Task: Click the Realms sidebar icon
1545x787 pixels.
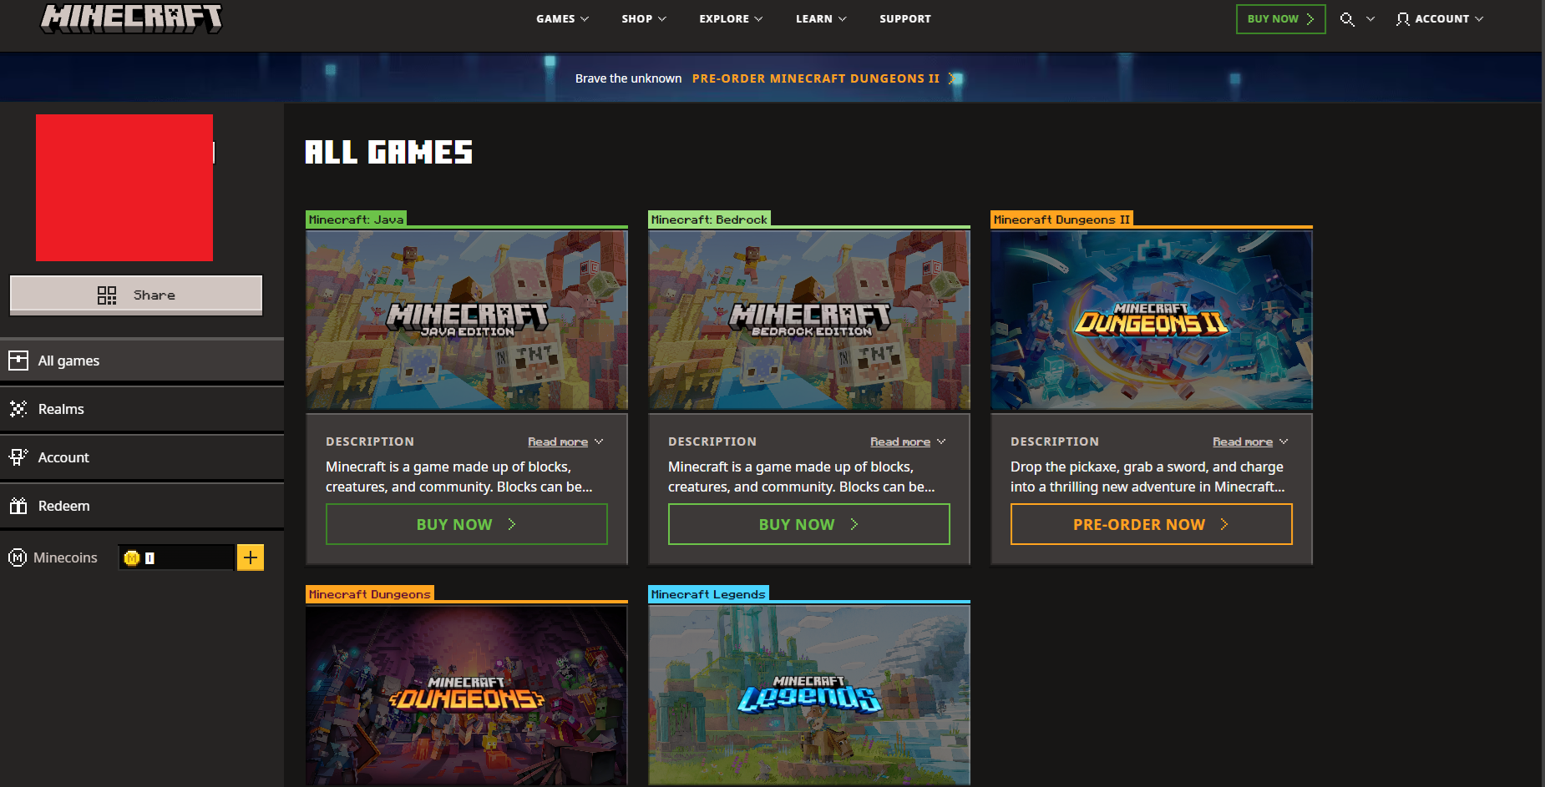Action: click(18, 409)
